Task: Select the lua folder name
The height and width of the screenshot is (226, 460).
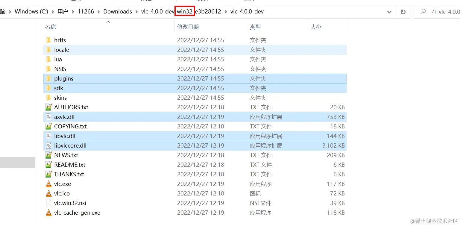Action: [x=58, y=59]
